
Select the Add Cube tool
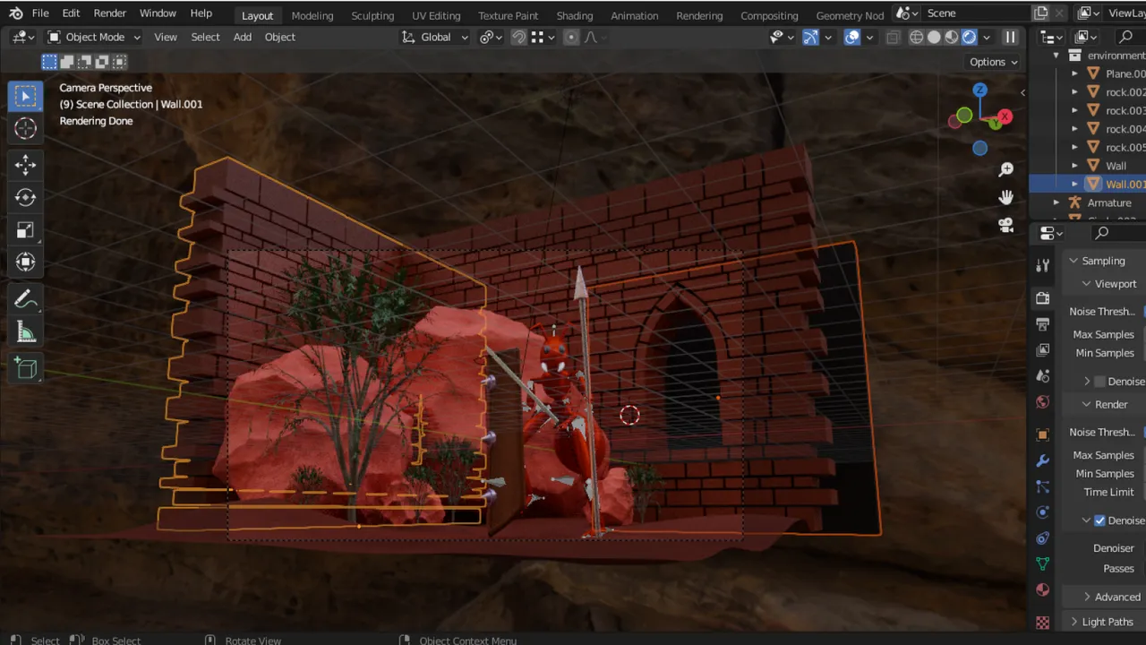25,368
